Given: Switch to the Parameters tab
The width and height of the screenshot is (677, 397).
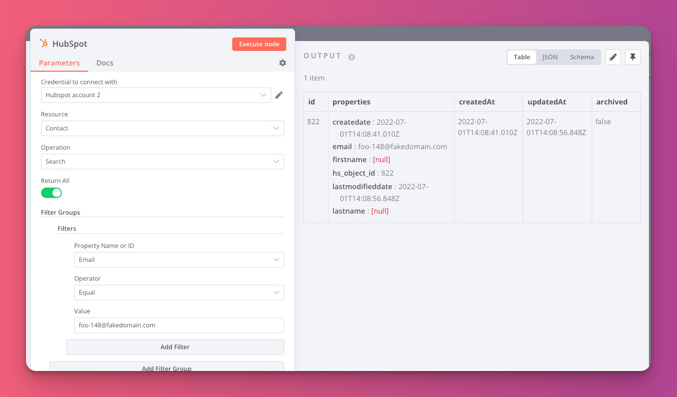Looking at the screenshot, I should click(59, 63).
